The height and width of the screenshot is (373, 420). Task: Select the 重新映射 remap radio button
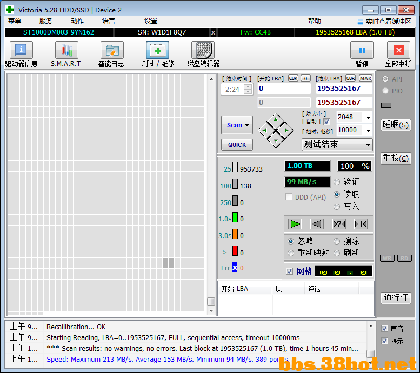291,253
